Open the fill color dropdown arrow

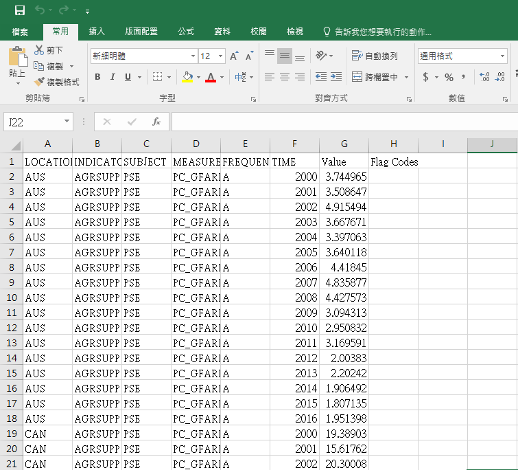click(198, 78)
